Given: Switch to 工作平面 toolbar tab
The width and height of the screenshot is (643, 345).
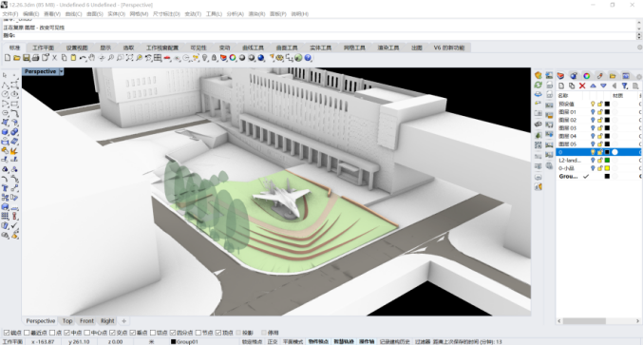Looking at the screenshot, I should click(x=43, y=48).
